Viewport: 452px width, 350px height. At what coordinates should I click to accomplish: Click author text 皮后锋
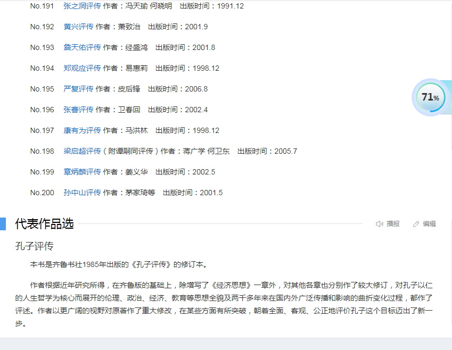[129, 89]
